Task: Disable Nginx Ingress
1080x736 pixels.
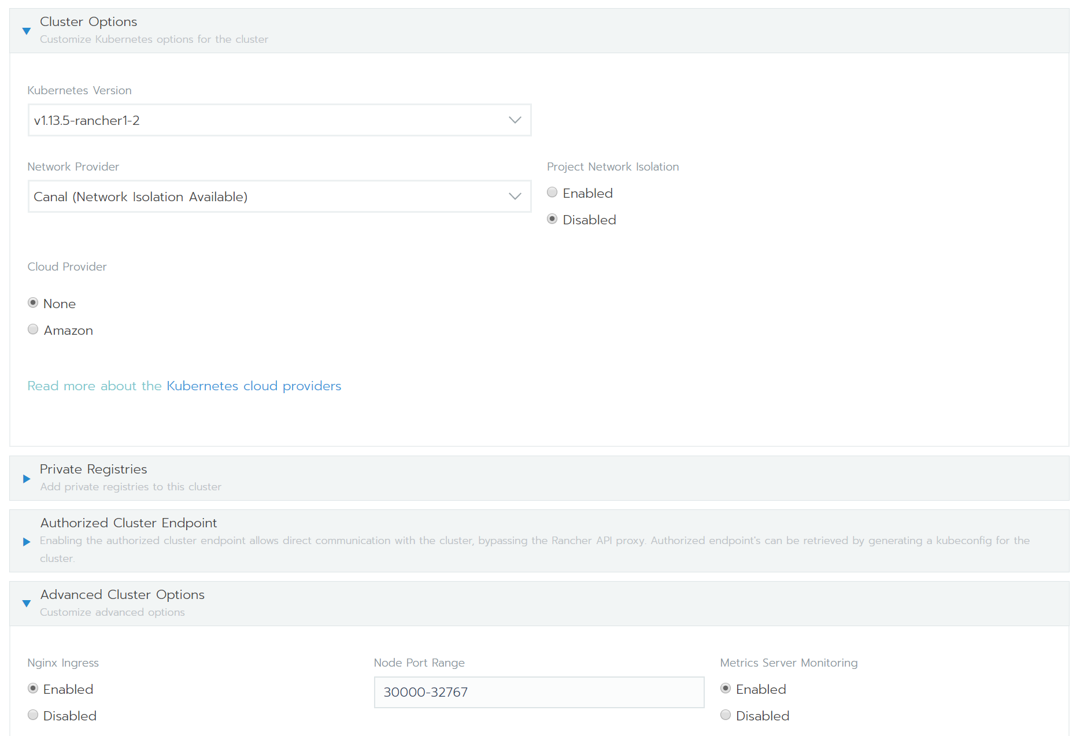Action: [33, 715]
